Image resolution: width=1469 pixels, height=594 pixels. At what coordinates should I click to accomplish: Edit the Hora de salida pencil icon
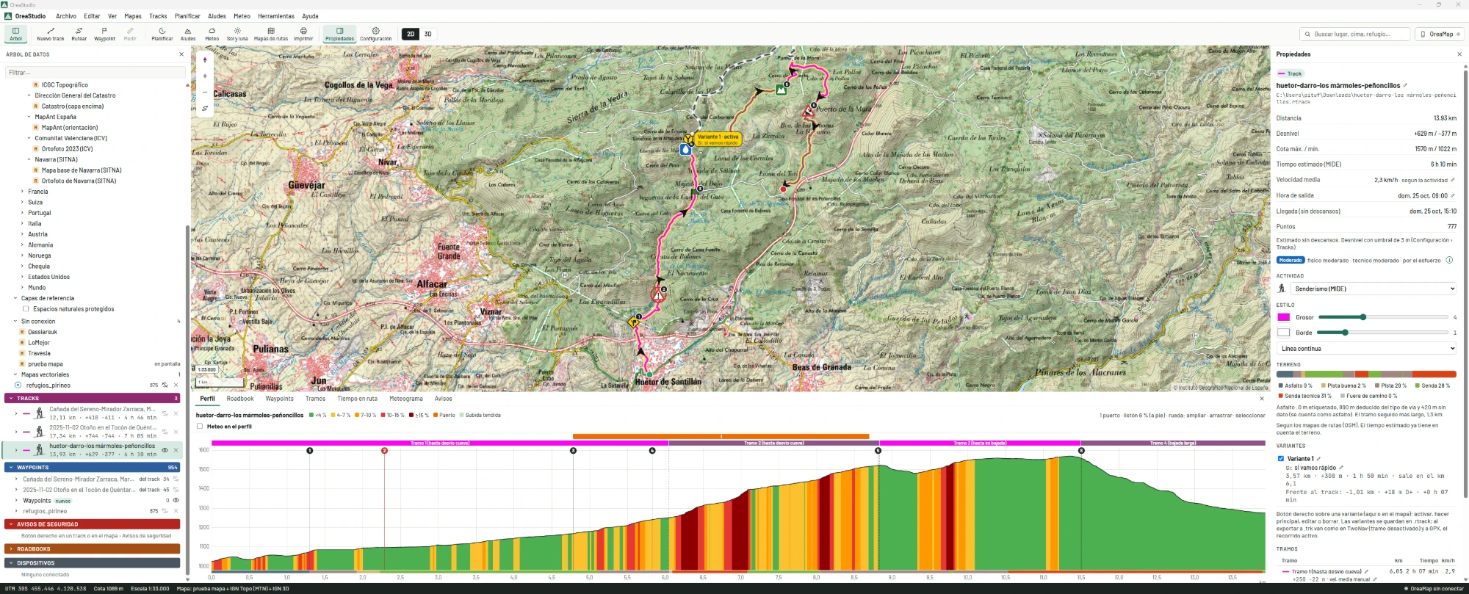tap(1452, 195)
